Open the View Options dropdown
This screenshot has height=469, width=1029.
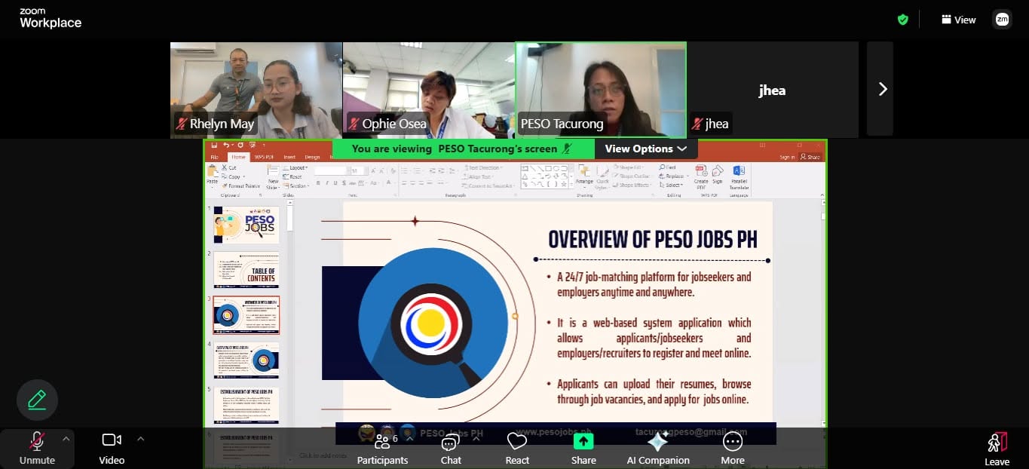pos(646,149)
